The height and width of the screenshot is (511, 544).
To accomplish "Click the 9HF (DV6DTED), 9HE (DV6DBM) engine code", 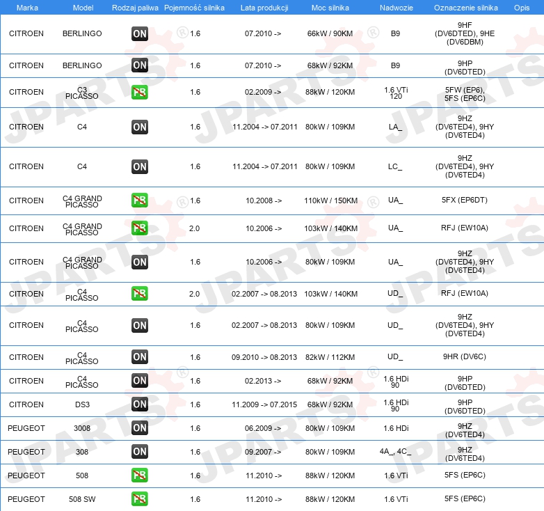I will [465, 33].
